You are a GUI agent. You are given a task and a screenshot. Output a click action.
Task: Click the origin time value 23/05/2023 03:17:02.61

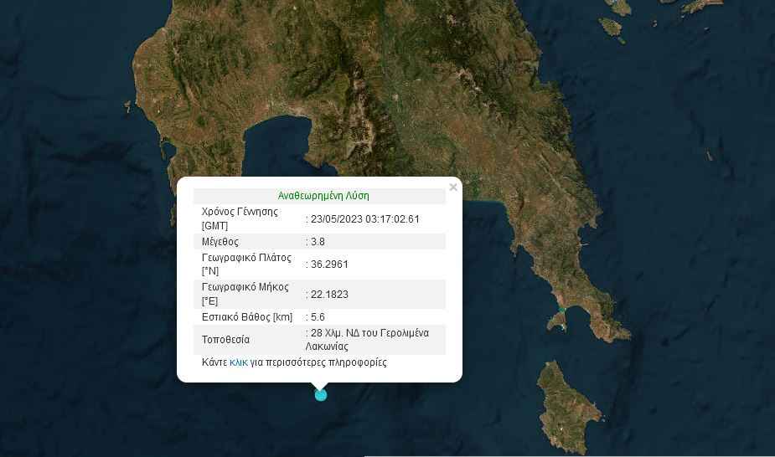pos(367,219)
